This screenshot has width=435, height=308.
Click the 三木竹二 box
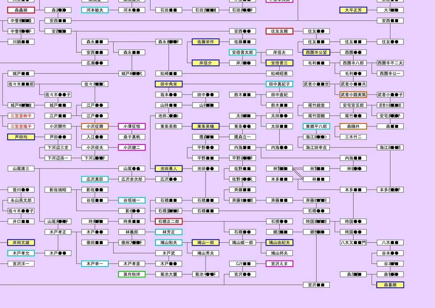[x=353, y=137]
